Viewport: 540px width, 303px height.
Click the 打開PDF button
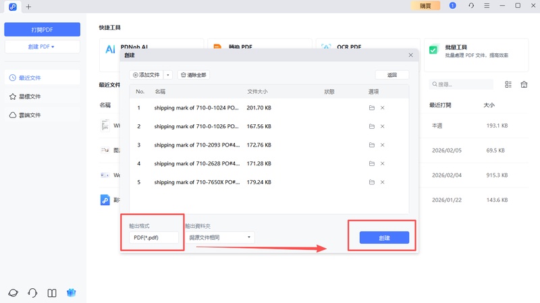click(x=42, y=30)
